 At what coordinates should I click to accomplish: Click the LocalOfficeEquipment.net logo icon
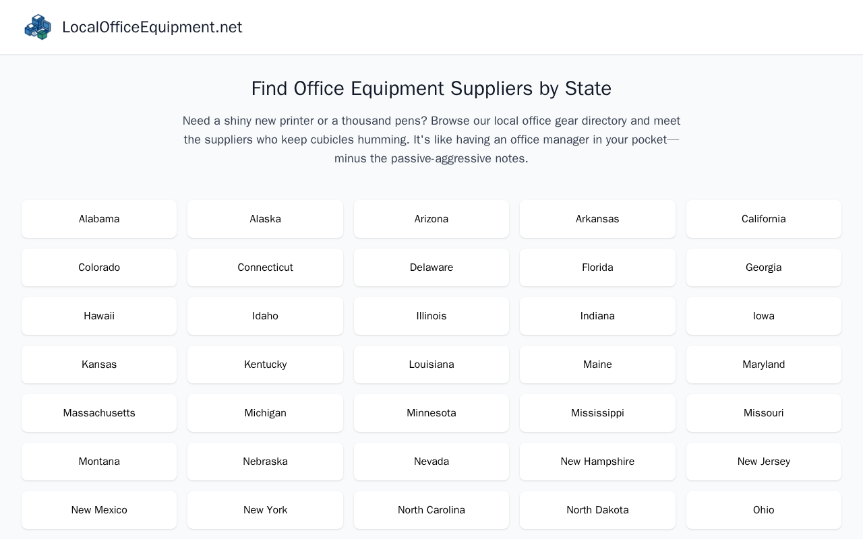(38, 27)
